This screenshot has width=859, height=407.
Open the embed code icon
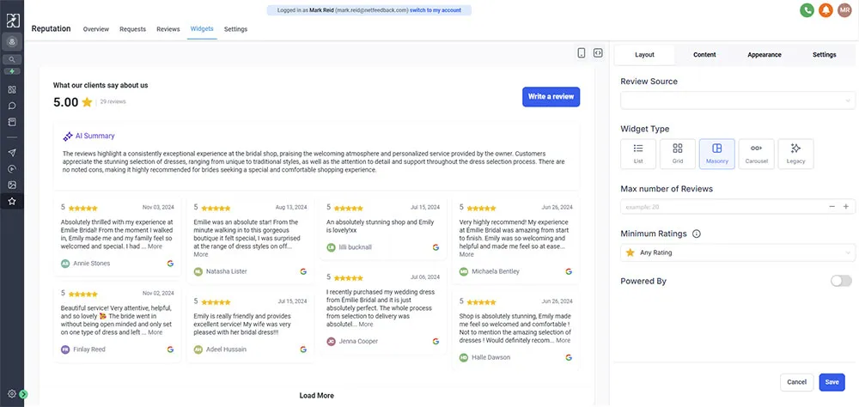click(598, 52)
